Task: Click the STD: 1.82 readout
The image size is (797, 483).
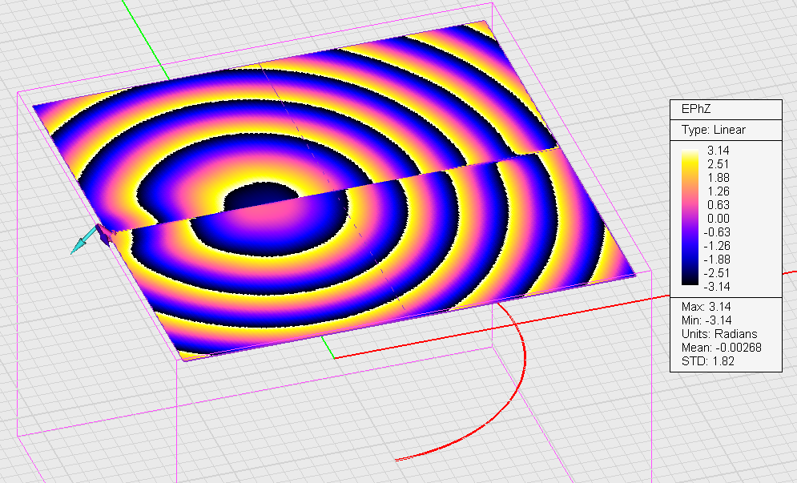Action: [x=702, y=361]
